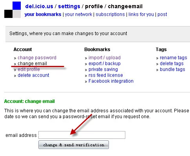Image resolution: width=190 pixels, height=156 pixels.
Task: Open rss feed license settings
Action: [x=106, y=75]
